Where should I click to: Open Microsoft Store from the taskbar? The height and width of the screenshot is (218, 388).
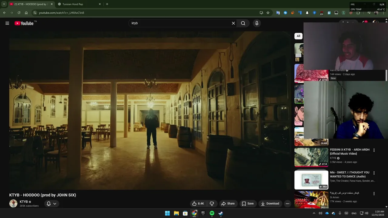click(x=185, y=213)
